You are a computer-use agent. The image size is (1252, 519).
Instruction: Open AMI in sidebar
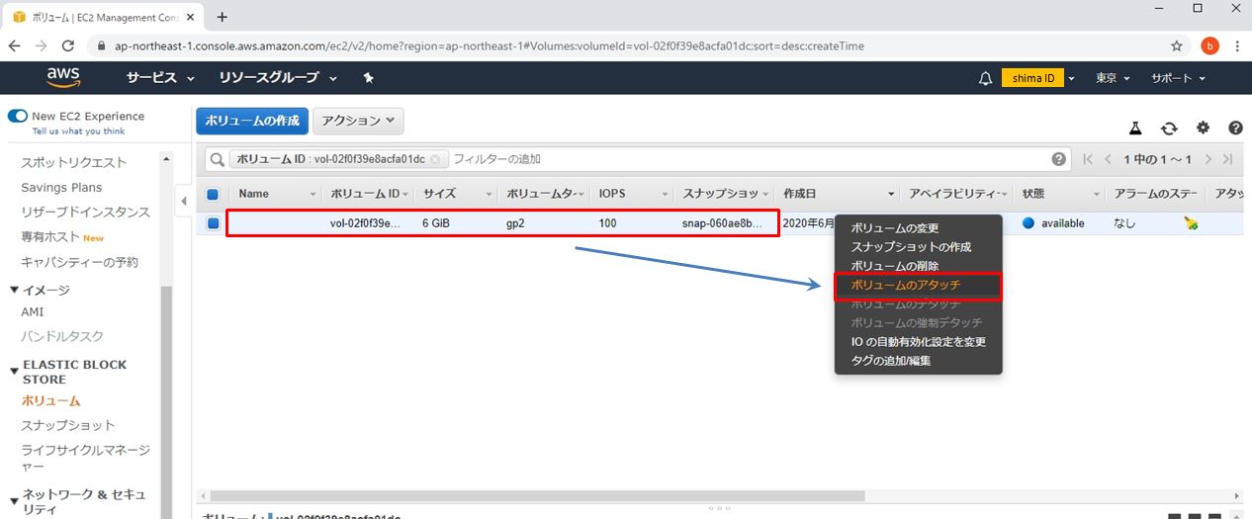[x=33, y=311]
